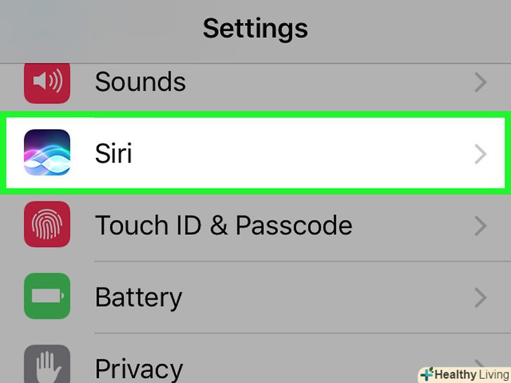The image size is (511, 383).
Task: Open the Sounds settings label
Action: pyautogui.click(x=140, y=83)
